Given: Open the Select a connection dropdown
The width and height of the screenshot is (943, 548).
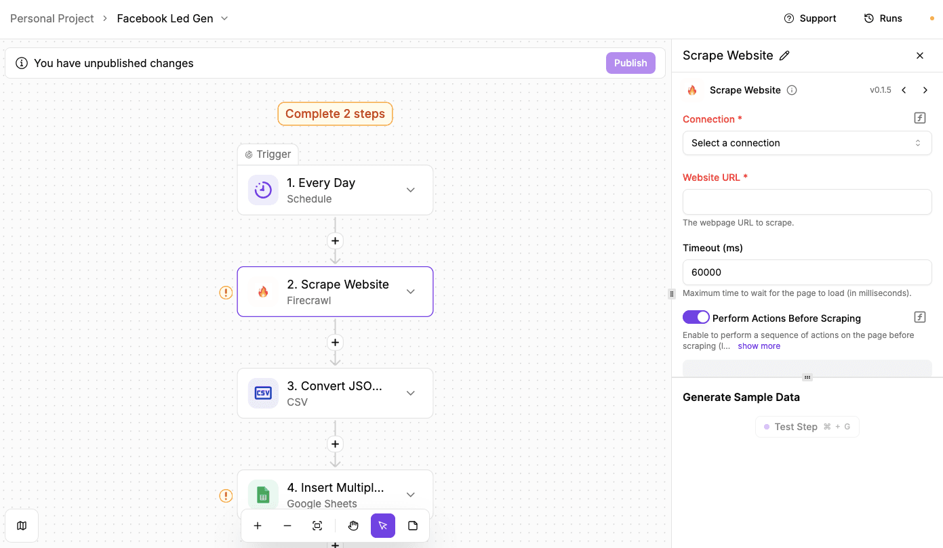Looking at the screenshot, I should point(807,143).
